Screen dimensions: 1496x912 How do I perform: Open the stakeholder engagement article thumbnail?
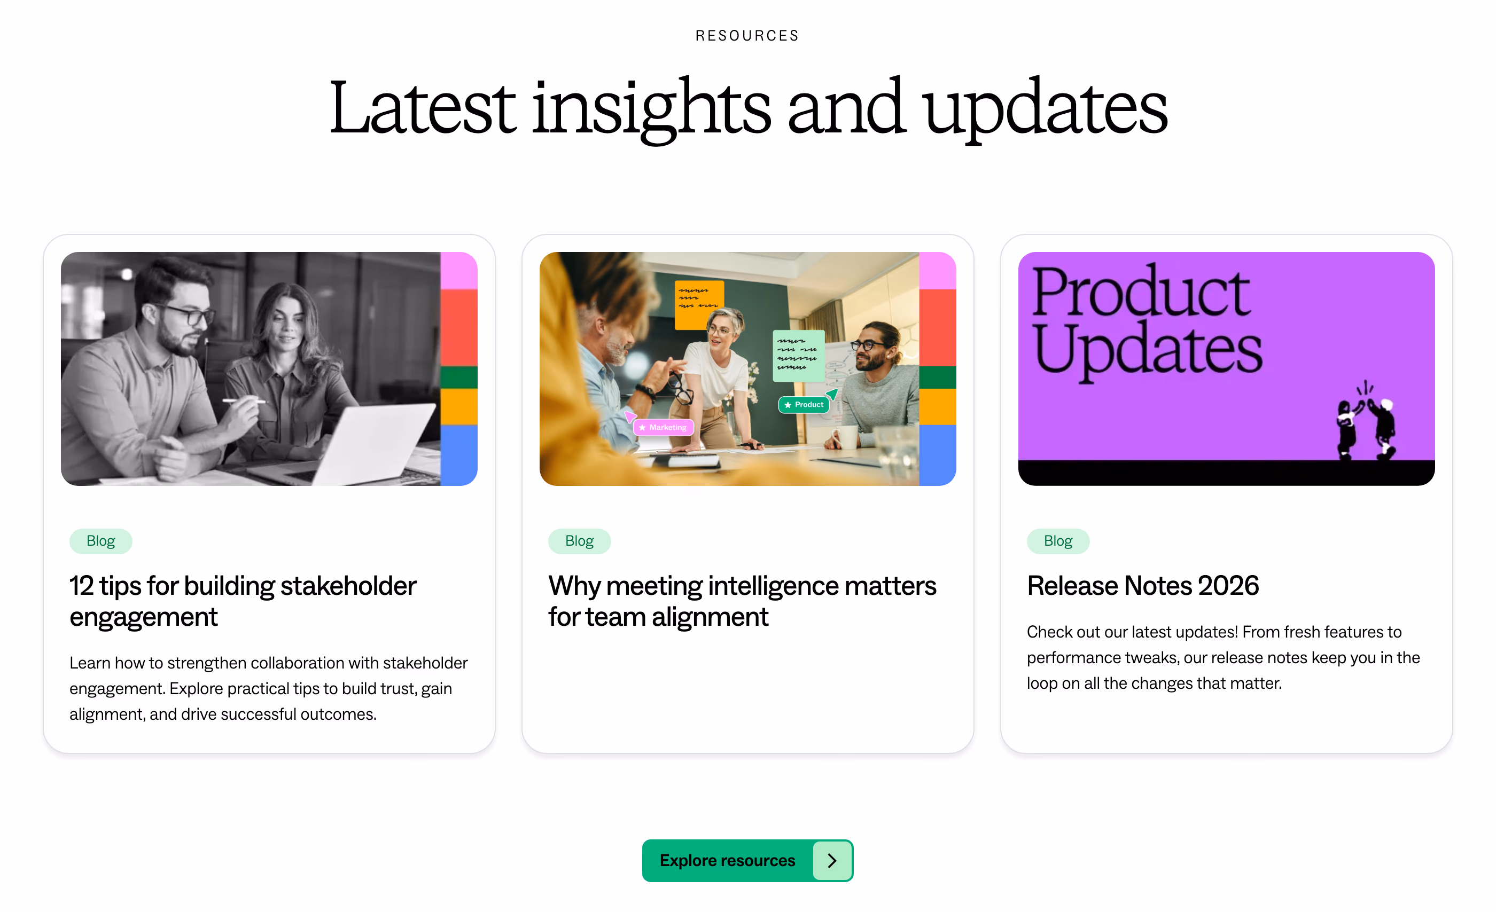click(269, 369)
